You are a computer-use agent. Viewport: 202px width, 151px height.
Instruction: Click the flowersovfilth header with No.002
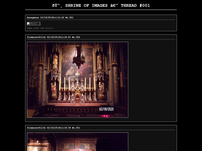point(53,37)
